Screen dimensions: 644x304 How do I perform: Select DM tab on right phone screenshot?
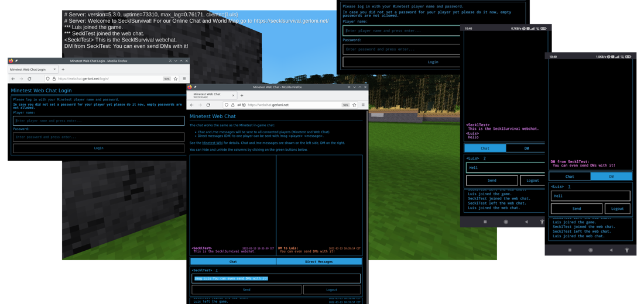coord(611,177)
